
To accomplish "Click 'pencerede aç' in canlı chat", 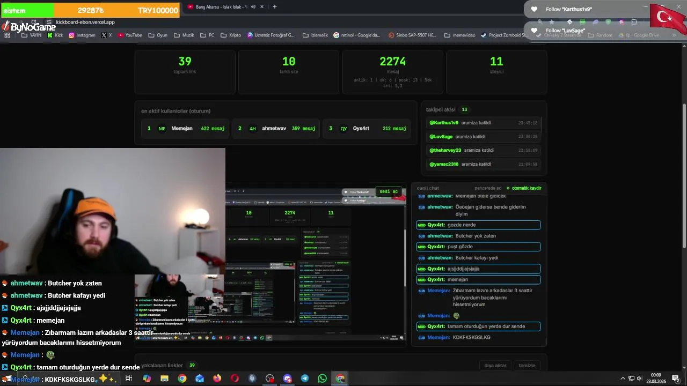I will point(488,188).
